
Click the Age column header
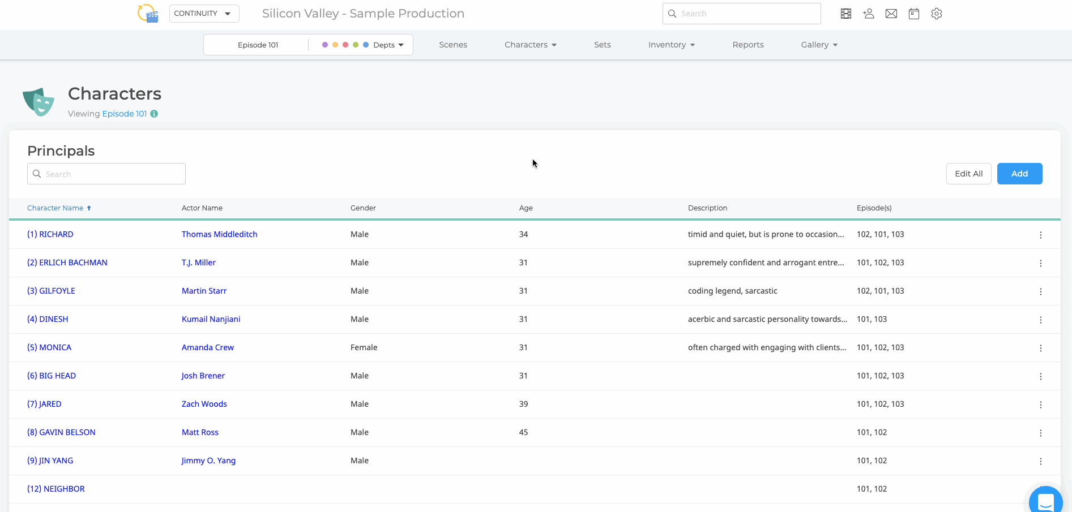coord(526,208)
